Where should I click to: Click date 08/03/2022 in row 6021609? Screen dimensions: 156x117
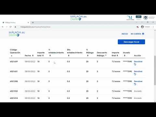point(30,61)
